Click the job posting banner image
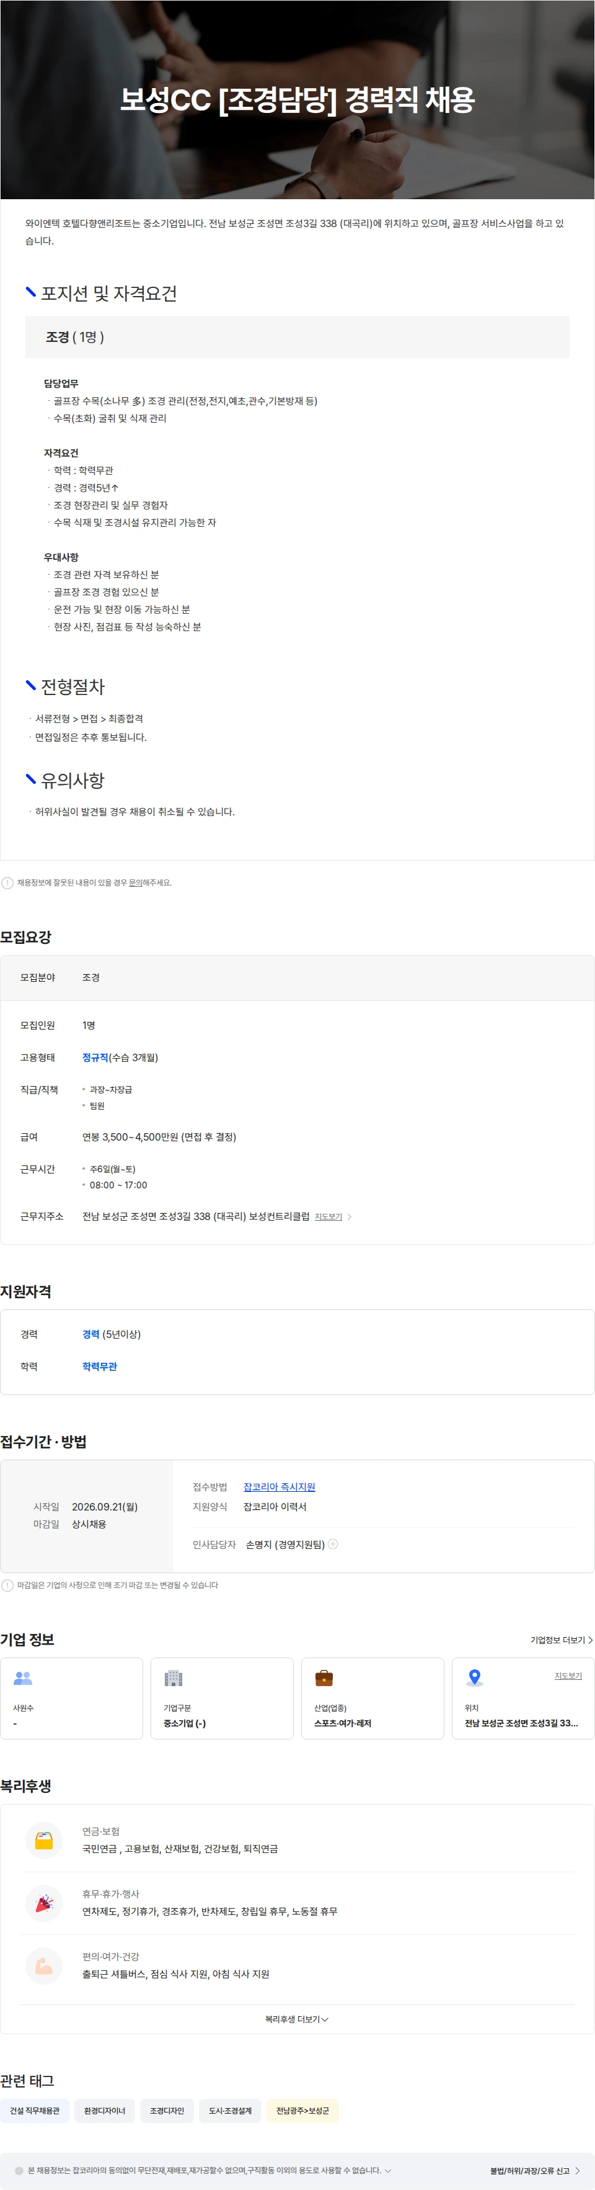Screen dimensions: 595x2190 click(x=297, y=99)
